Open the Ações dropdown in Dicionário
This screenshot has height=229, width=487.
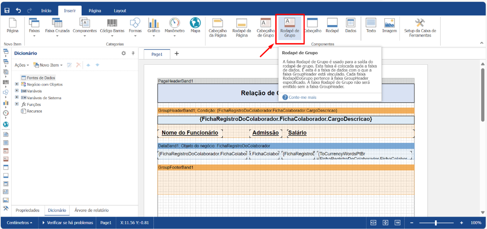pyautogui.click(x=22, y=65)
